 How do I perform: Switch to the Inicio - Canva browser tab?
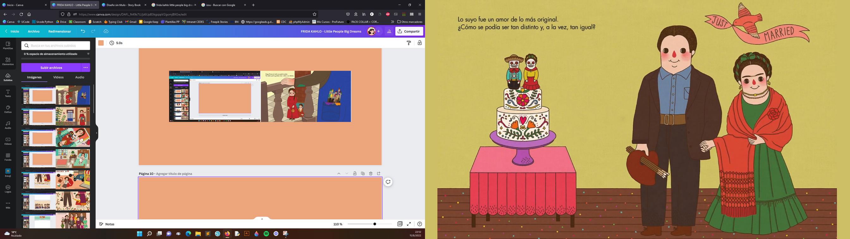coord(25,5)
